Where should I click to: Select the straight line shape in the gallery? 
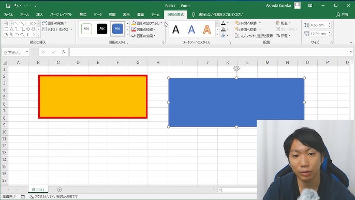(x=17, y=23)
